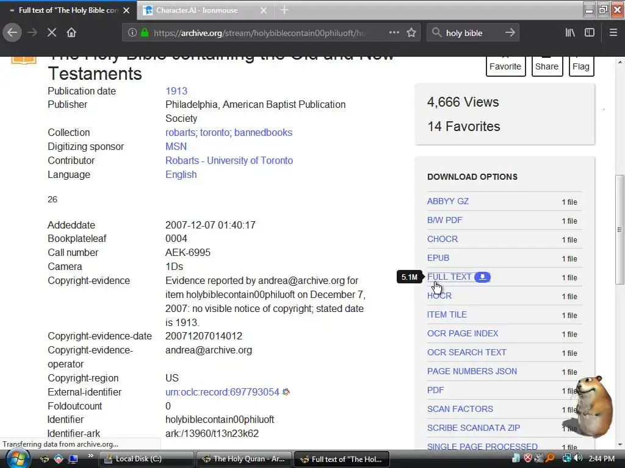
Task: Download the SCRIBE SCANDATA ZIP file
Action: tap(474, 428)
